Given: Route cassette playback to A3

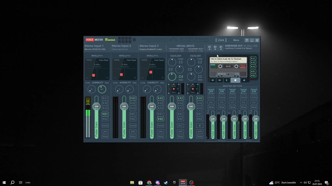Looking at the screenshot, I should [x=253, y=67].
